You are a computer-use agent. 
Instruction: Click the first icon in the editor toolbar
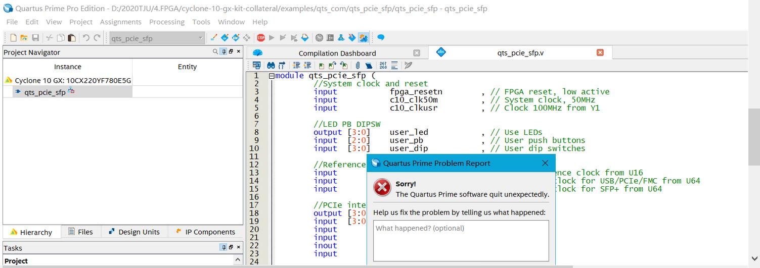(x=257, y=65)
